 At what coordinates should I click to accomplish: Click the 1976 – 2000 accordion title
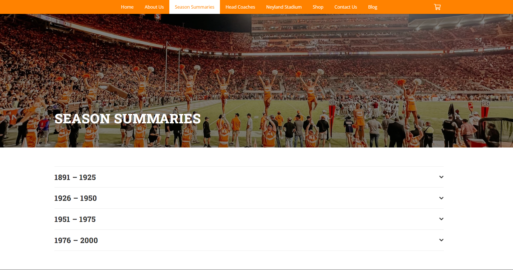[76, 240]
